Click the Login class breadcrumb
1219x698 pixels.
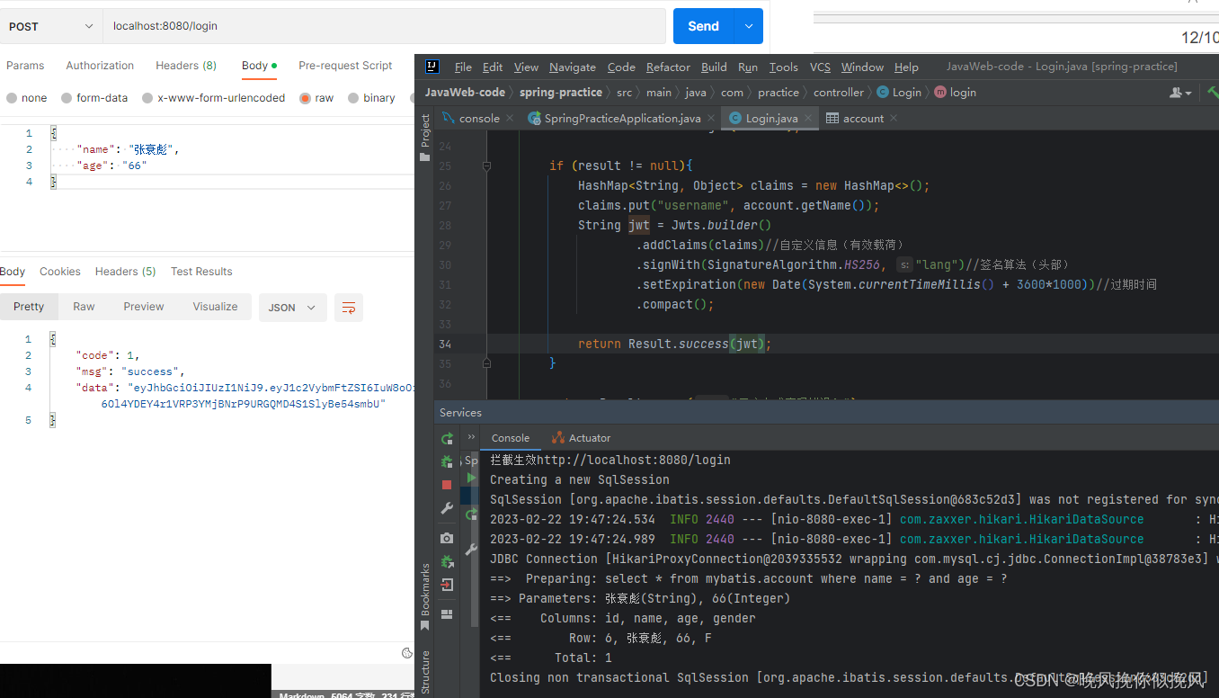[x=899, y=93]
